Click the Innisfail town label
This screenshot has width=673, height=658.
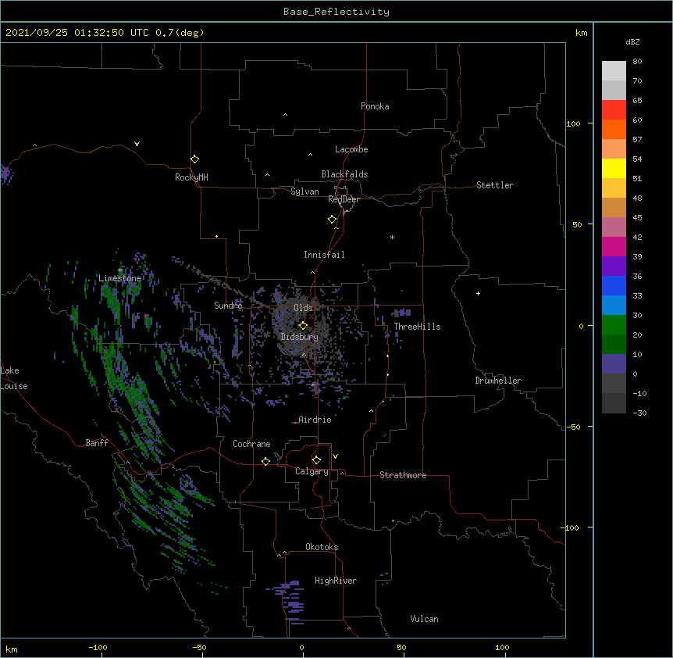pos(324,255)
